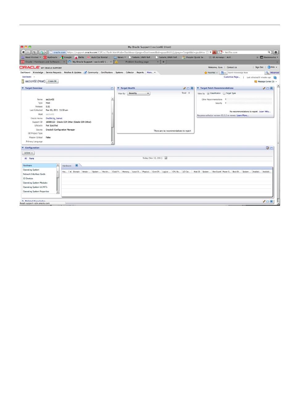
Task: Click the Learn Why... link
Action: (x=265, y=111)
